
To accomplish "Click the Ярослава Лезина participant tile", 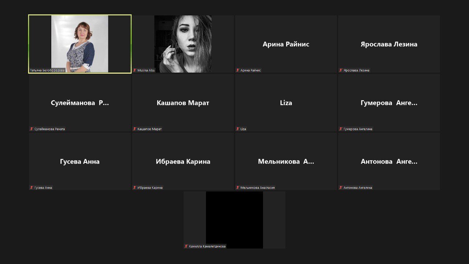I will pos(389,44).
